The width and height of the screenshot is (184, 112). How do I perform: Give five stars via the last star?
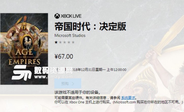(73, 42)
